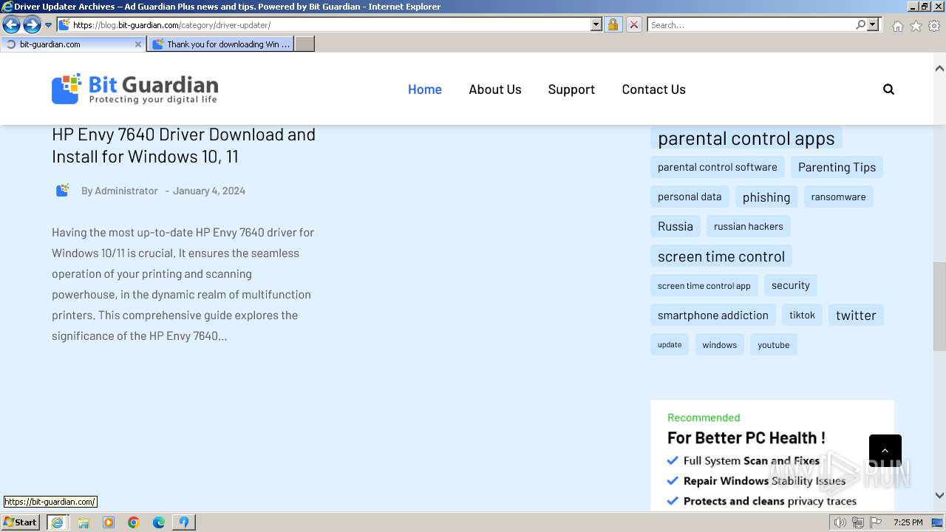The image size is (946, 532).
Task: Click the page scrollbar up arrow
Action: click(x=939, y=69)
